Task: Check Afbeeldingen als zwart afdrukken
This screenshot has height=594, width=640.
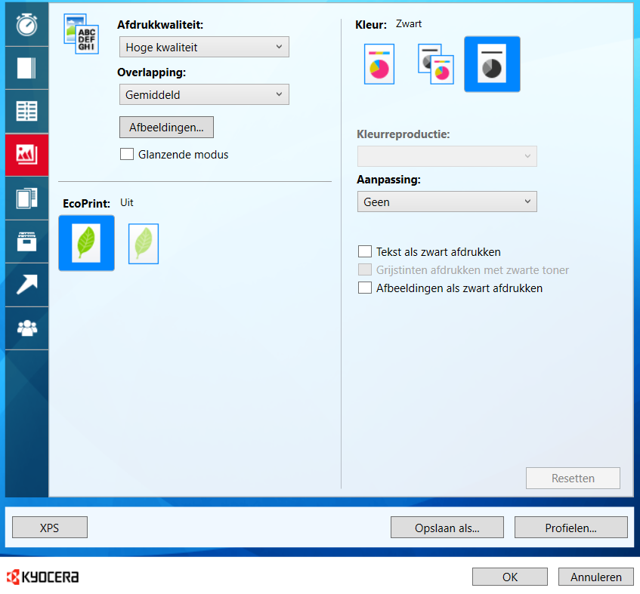Action: (365, 288)
